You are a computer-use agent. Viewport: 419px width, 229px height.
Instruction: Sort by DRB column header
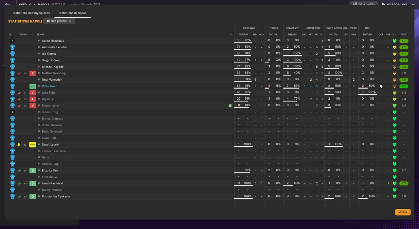(354, 34)
